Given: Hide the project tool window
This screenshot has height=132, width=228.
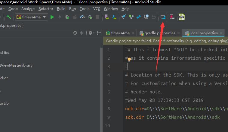Looking at the screenshot, I should (x=99, y=33).
